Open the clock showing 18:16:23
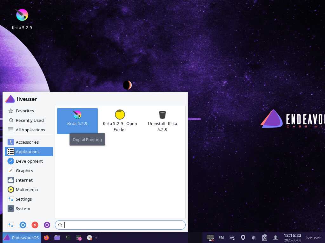This screenshot has height=243, width=325. point(292,238)
